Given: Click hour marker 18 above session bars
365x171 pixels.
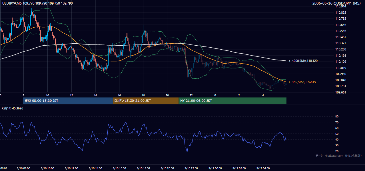Looking at the screenshot, I should pos(143,95).
